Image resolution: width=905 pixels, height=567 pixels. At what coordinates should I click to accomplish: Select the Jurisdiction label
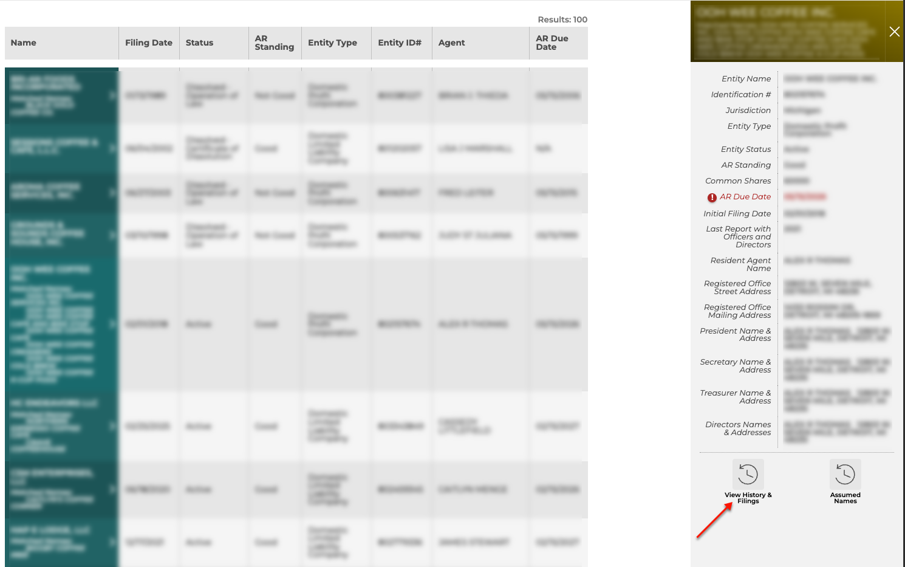pyautogui.click(x=748, y=111)
